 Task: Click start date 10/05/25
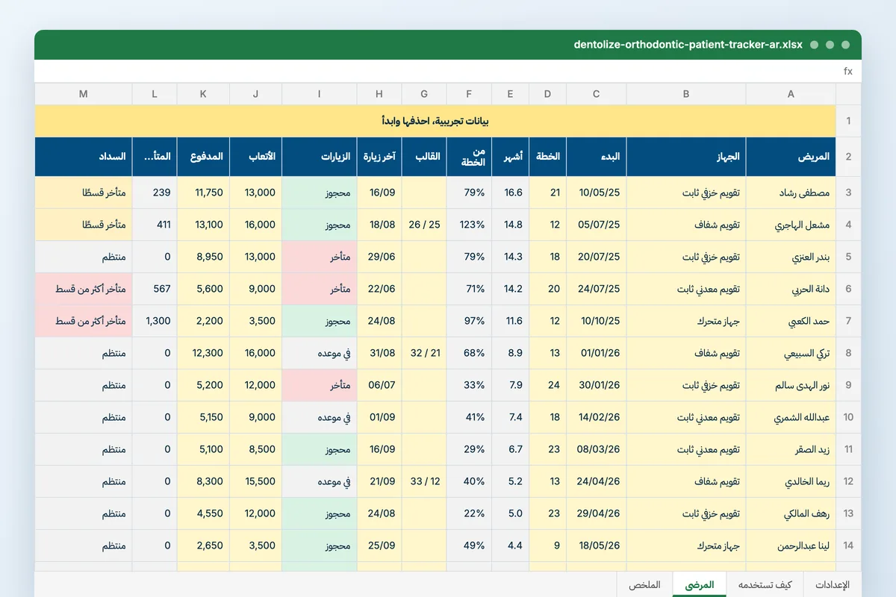coord(597,193)
